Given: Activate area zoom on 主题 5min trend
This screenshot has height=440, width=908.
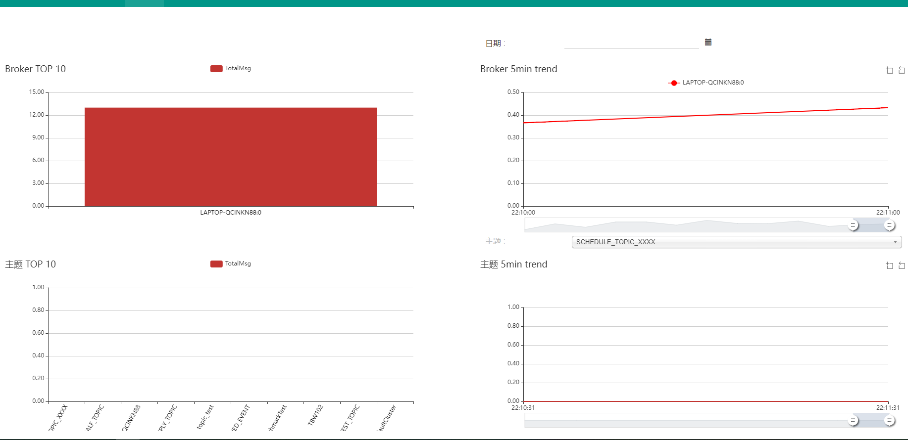Looking at the screenshot, I should pyautogui.click(x=889, y=265).
